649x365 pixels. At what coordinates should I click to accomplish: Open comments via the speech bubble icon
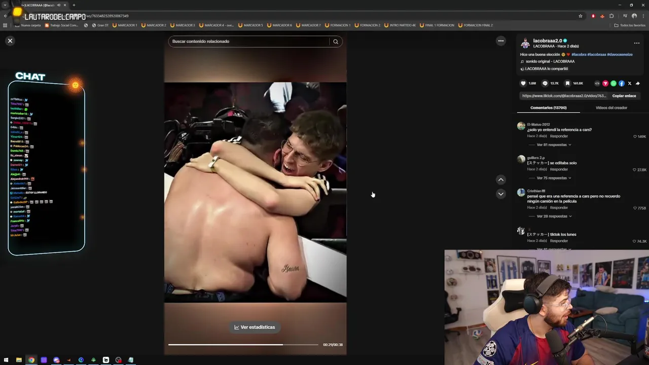545,84
